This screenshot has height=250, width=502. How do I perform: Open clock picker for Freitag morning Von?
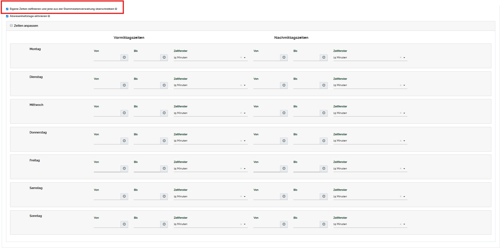[124, 169]
